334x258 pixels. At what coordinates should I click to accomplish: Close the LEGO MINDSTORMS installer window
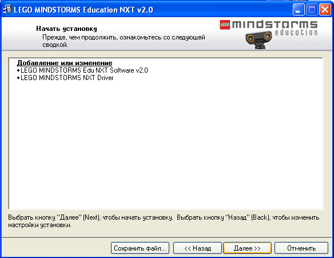(325, 10)
